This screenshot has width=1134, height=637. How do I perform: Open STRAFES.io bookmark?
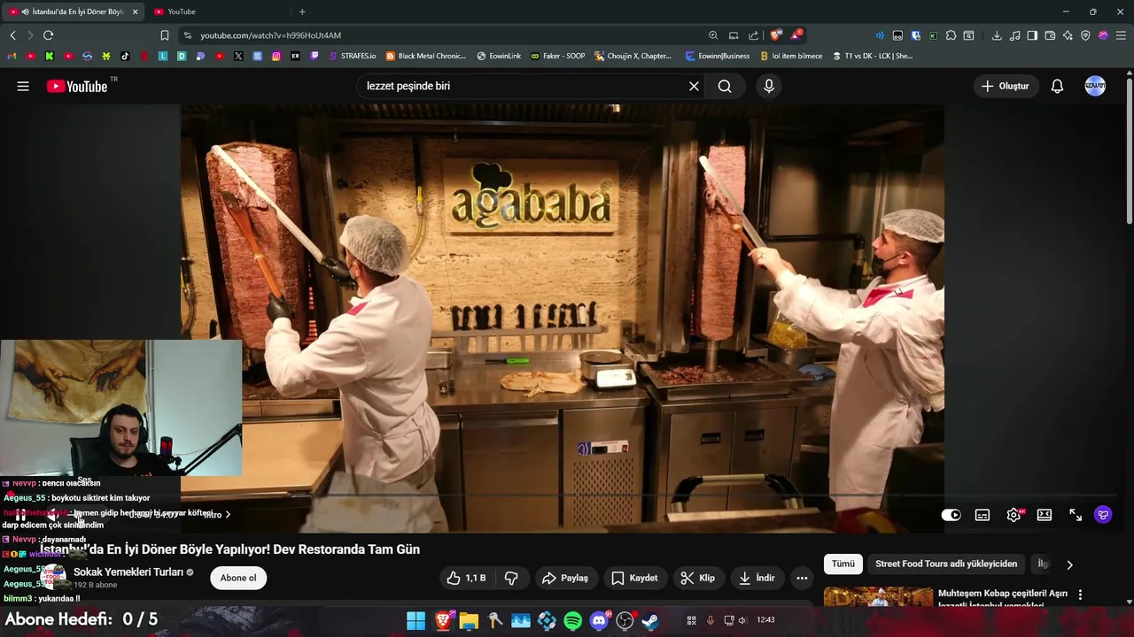pos(352,56)
